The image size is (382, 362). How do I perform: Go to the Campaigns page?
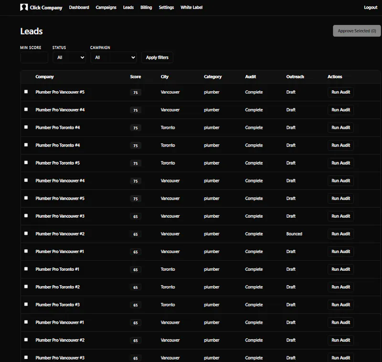[106, 7]
